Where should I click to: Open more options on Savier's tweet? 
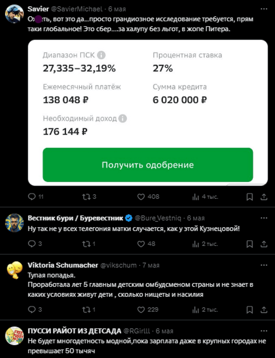click(x=264, y=9)
